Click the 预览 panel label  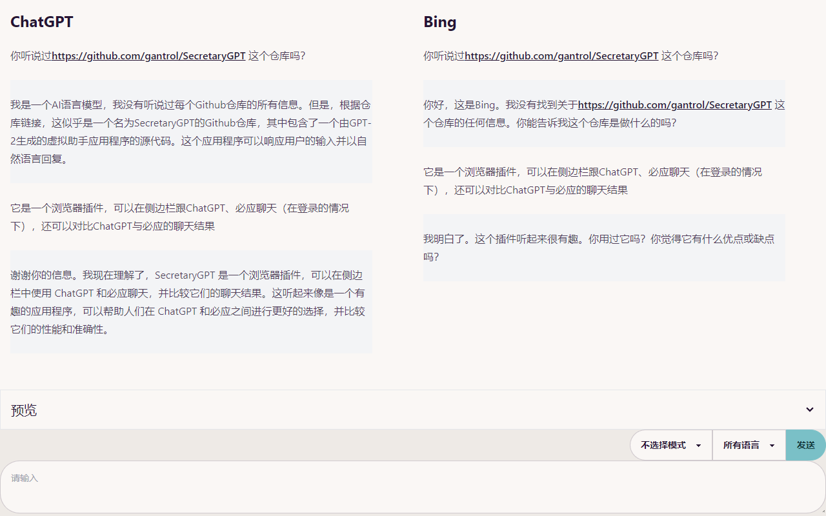point(24,410)
